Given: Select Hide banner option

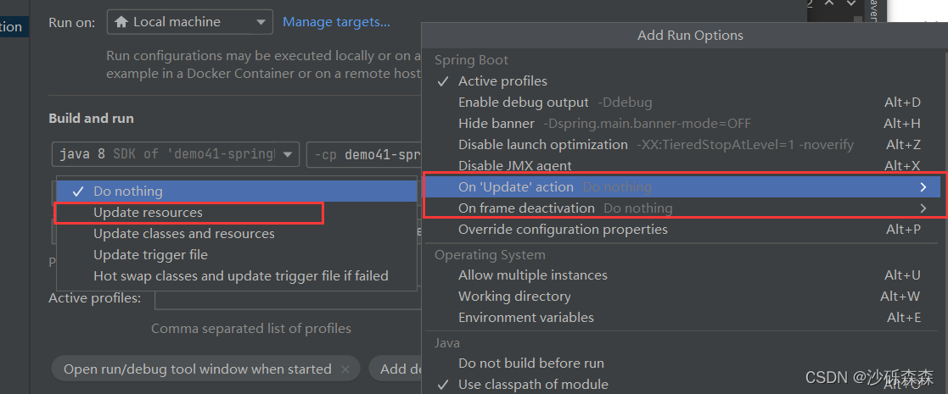Looking at the screenshot, I should pyautogui.click(x=682, y=123).
